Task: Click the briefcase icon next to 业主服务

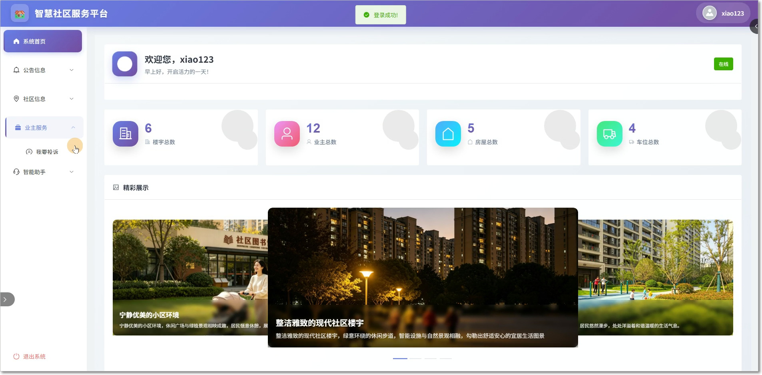Action: coord(18,127)
